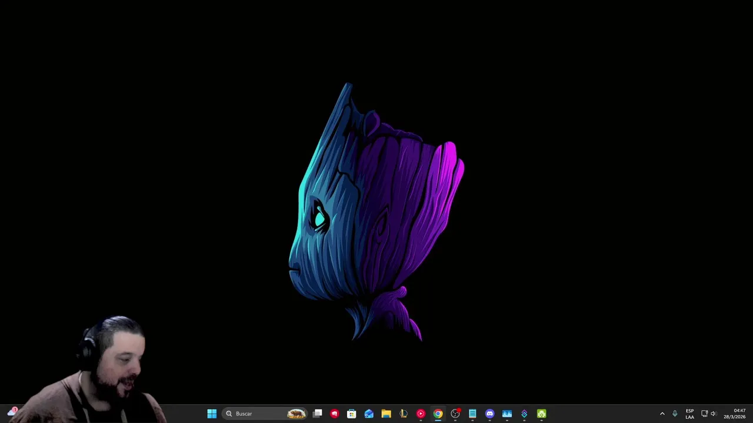Image resolution: width=753 pixels, height=423 pixels.
Task: Show hidden system tray icons
Action: point(662,414)
